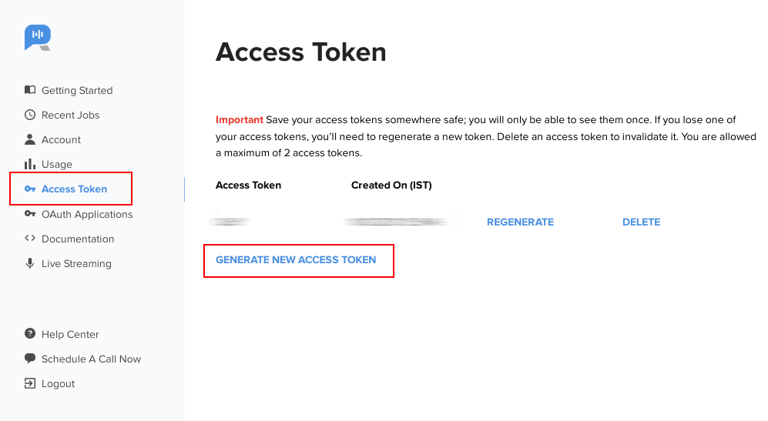Regenerate the existing access token
This screenshot has height=421, width=768.
point(520,222)
